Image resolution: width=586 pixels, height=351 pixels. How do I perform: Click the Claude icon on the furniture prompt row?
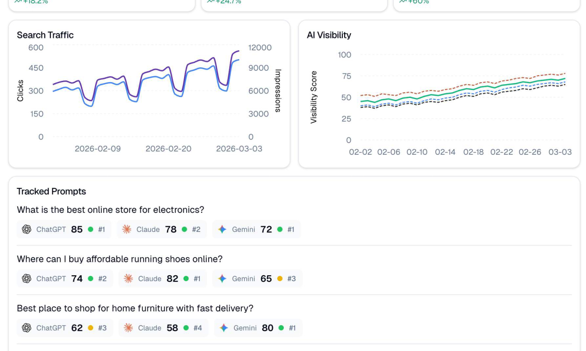(128, 328)
